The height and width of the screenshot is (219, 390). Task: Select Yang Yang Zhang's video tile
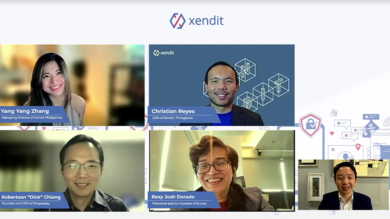coord(72,85)
